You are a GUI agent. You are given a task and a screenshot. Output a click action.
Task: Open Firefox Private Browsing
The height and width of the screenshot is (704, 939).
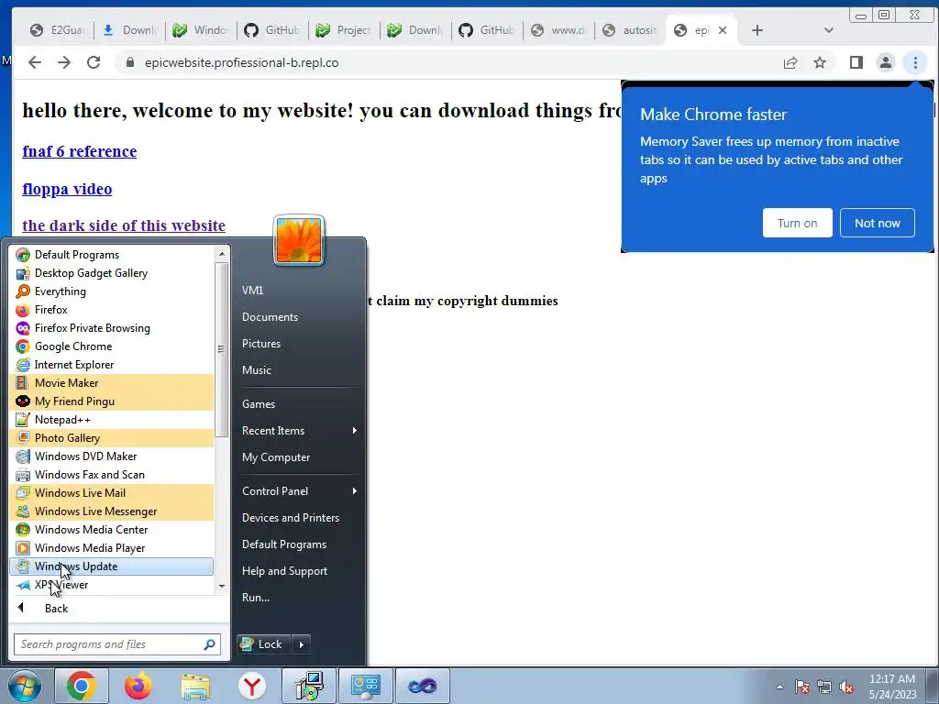click(x=111, y=328)
